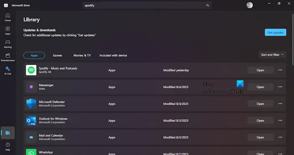294x155 pixels.
Task: Click the Outlook for Windows title text
Action: click(53, 118)
